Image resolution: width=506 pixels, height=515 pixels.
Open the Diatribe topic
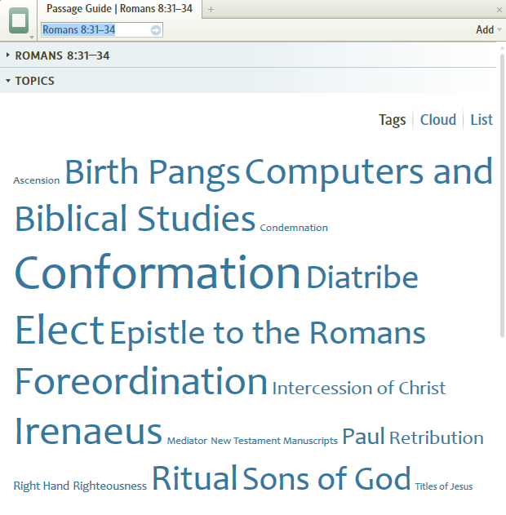point(362,277)
